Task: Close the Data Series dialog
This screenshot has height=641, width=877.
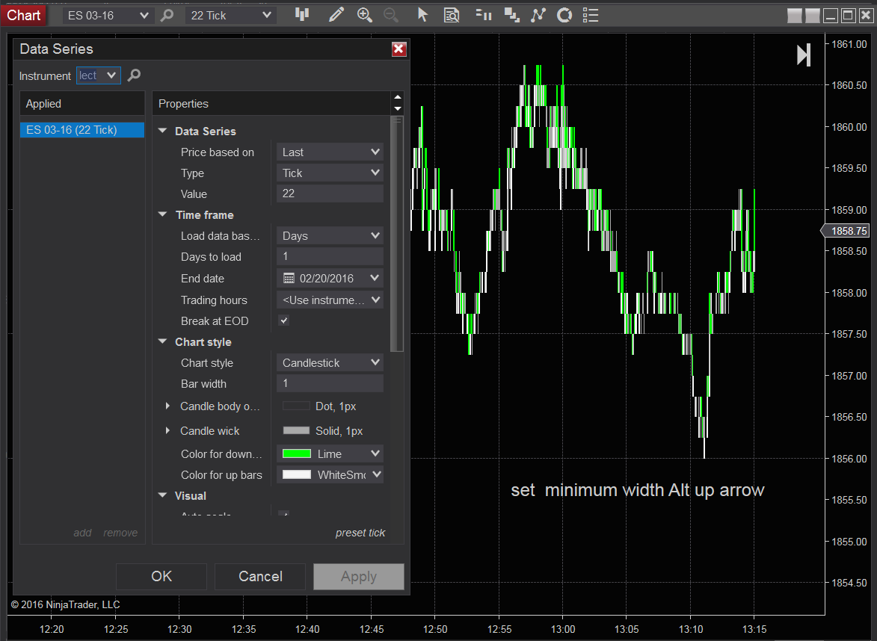Action: (399, 49)
